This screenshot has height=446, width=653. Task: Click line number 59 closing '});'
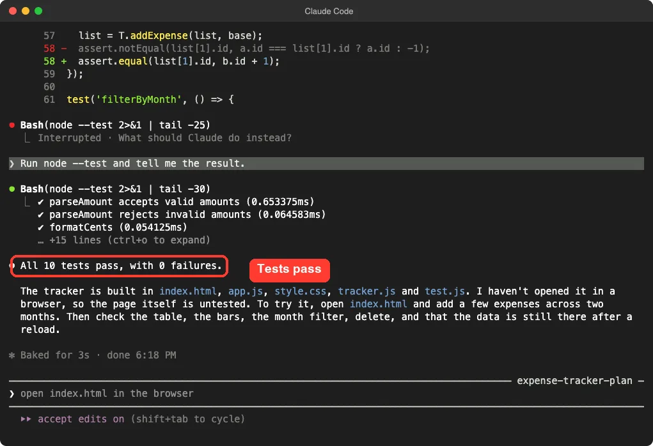pos(63,74)
